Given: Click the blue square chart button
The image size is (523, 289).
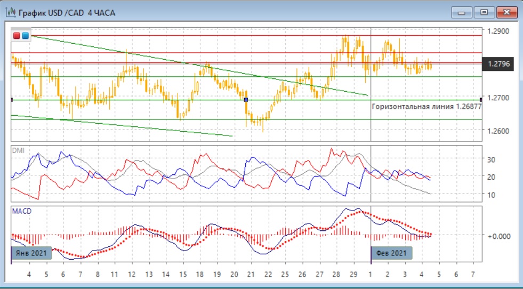Looking at the screenshot, I should [25, 36].
